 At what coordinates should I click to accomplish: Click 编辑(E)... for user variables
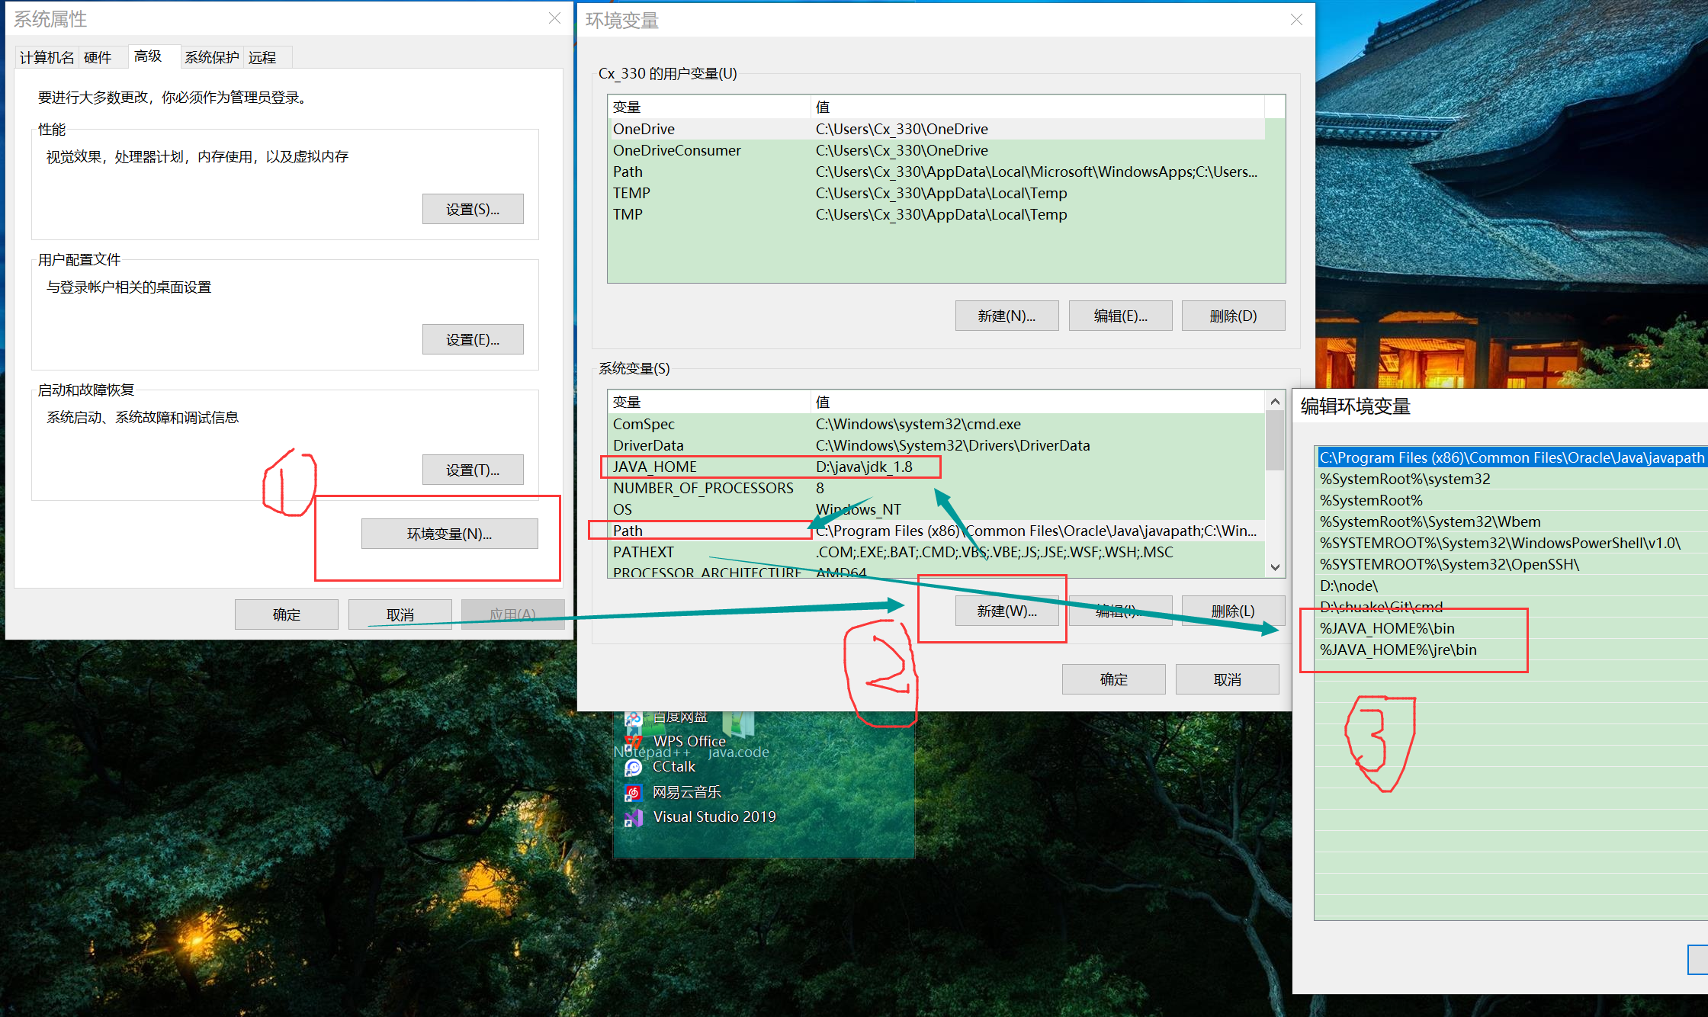pos(1120,316)
